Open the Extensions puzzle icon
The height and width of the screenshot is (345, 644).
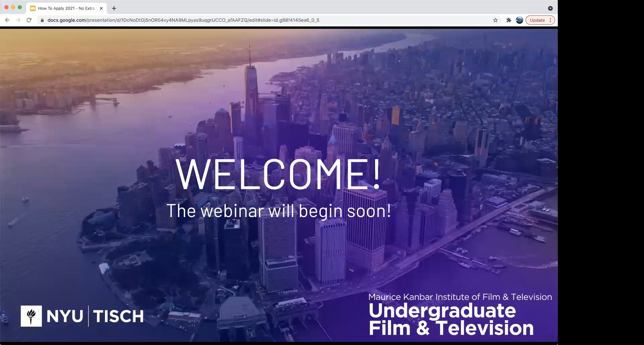[508, 20]
